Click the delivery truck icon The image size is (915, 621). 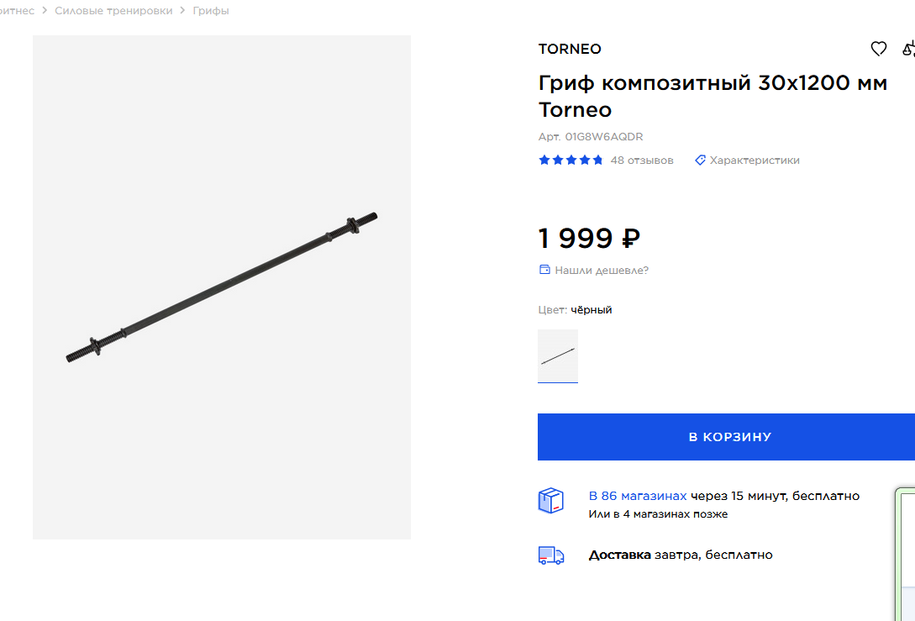pyautogui.click(x=551, y=555)
